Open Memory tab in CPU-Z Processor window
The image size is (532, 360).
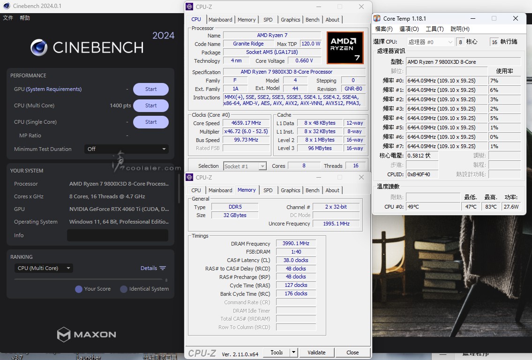(247, 20)
